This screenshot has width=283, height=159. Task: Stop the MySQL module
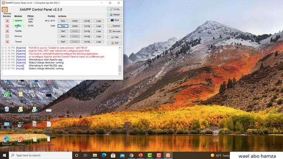[x=63, y=26]
